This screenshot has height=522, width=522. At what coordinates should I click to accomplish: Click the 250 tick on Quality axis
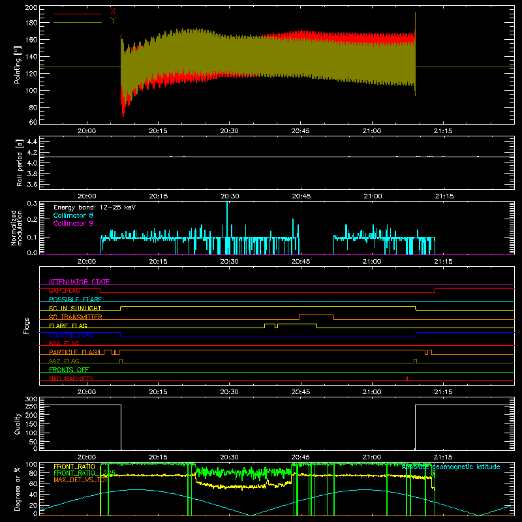(31, 407)
